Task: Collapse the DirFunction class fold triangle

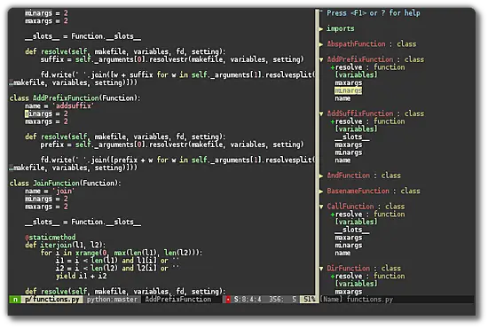Action: coord(321,269)
